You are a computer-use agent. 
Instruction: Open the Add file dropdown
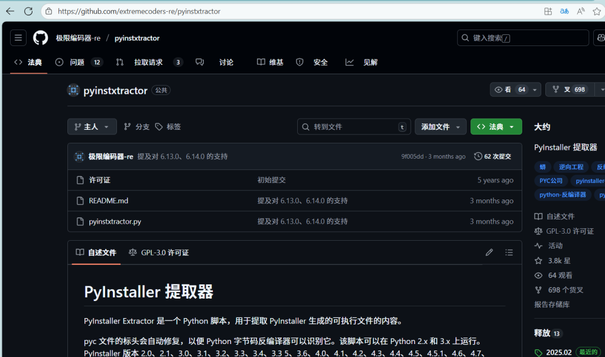440,127
